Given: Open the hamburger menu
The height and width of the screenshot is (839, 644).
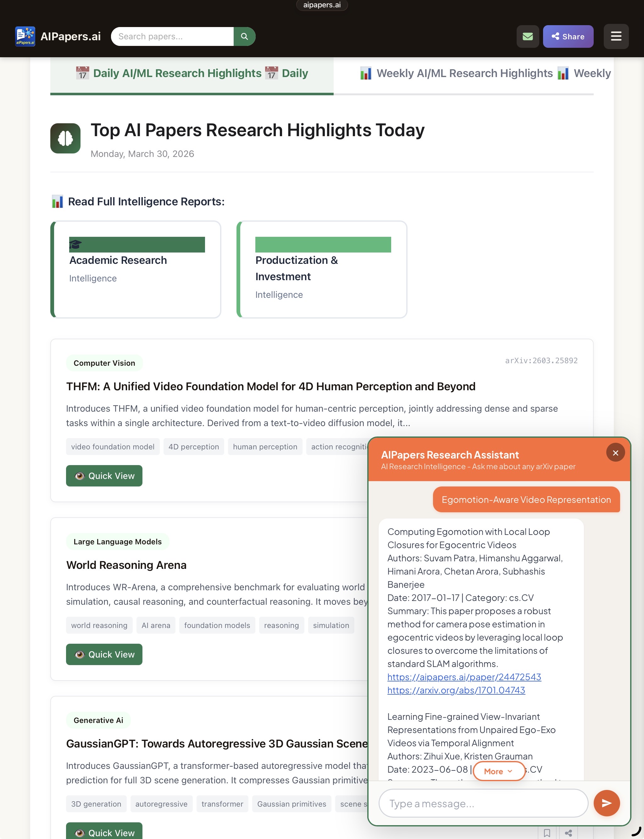Looking at the screenshot, I should [x=616, y=36].
